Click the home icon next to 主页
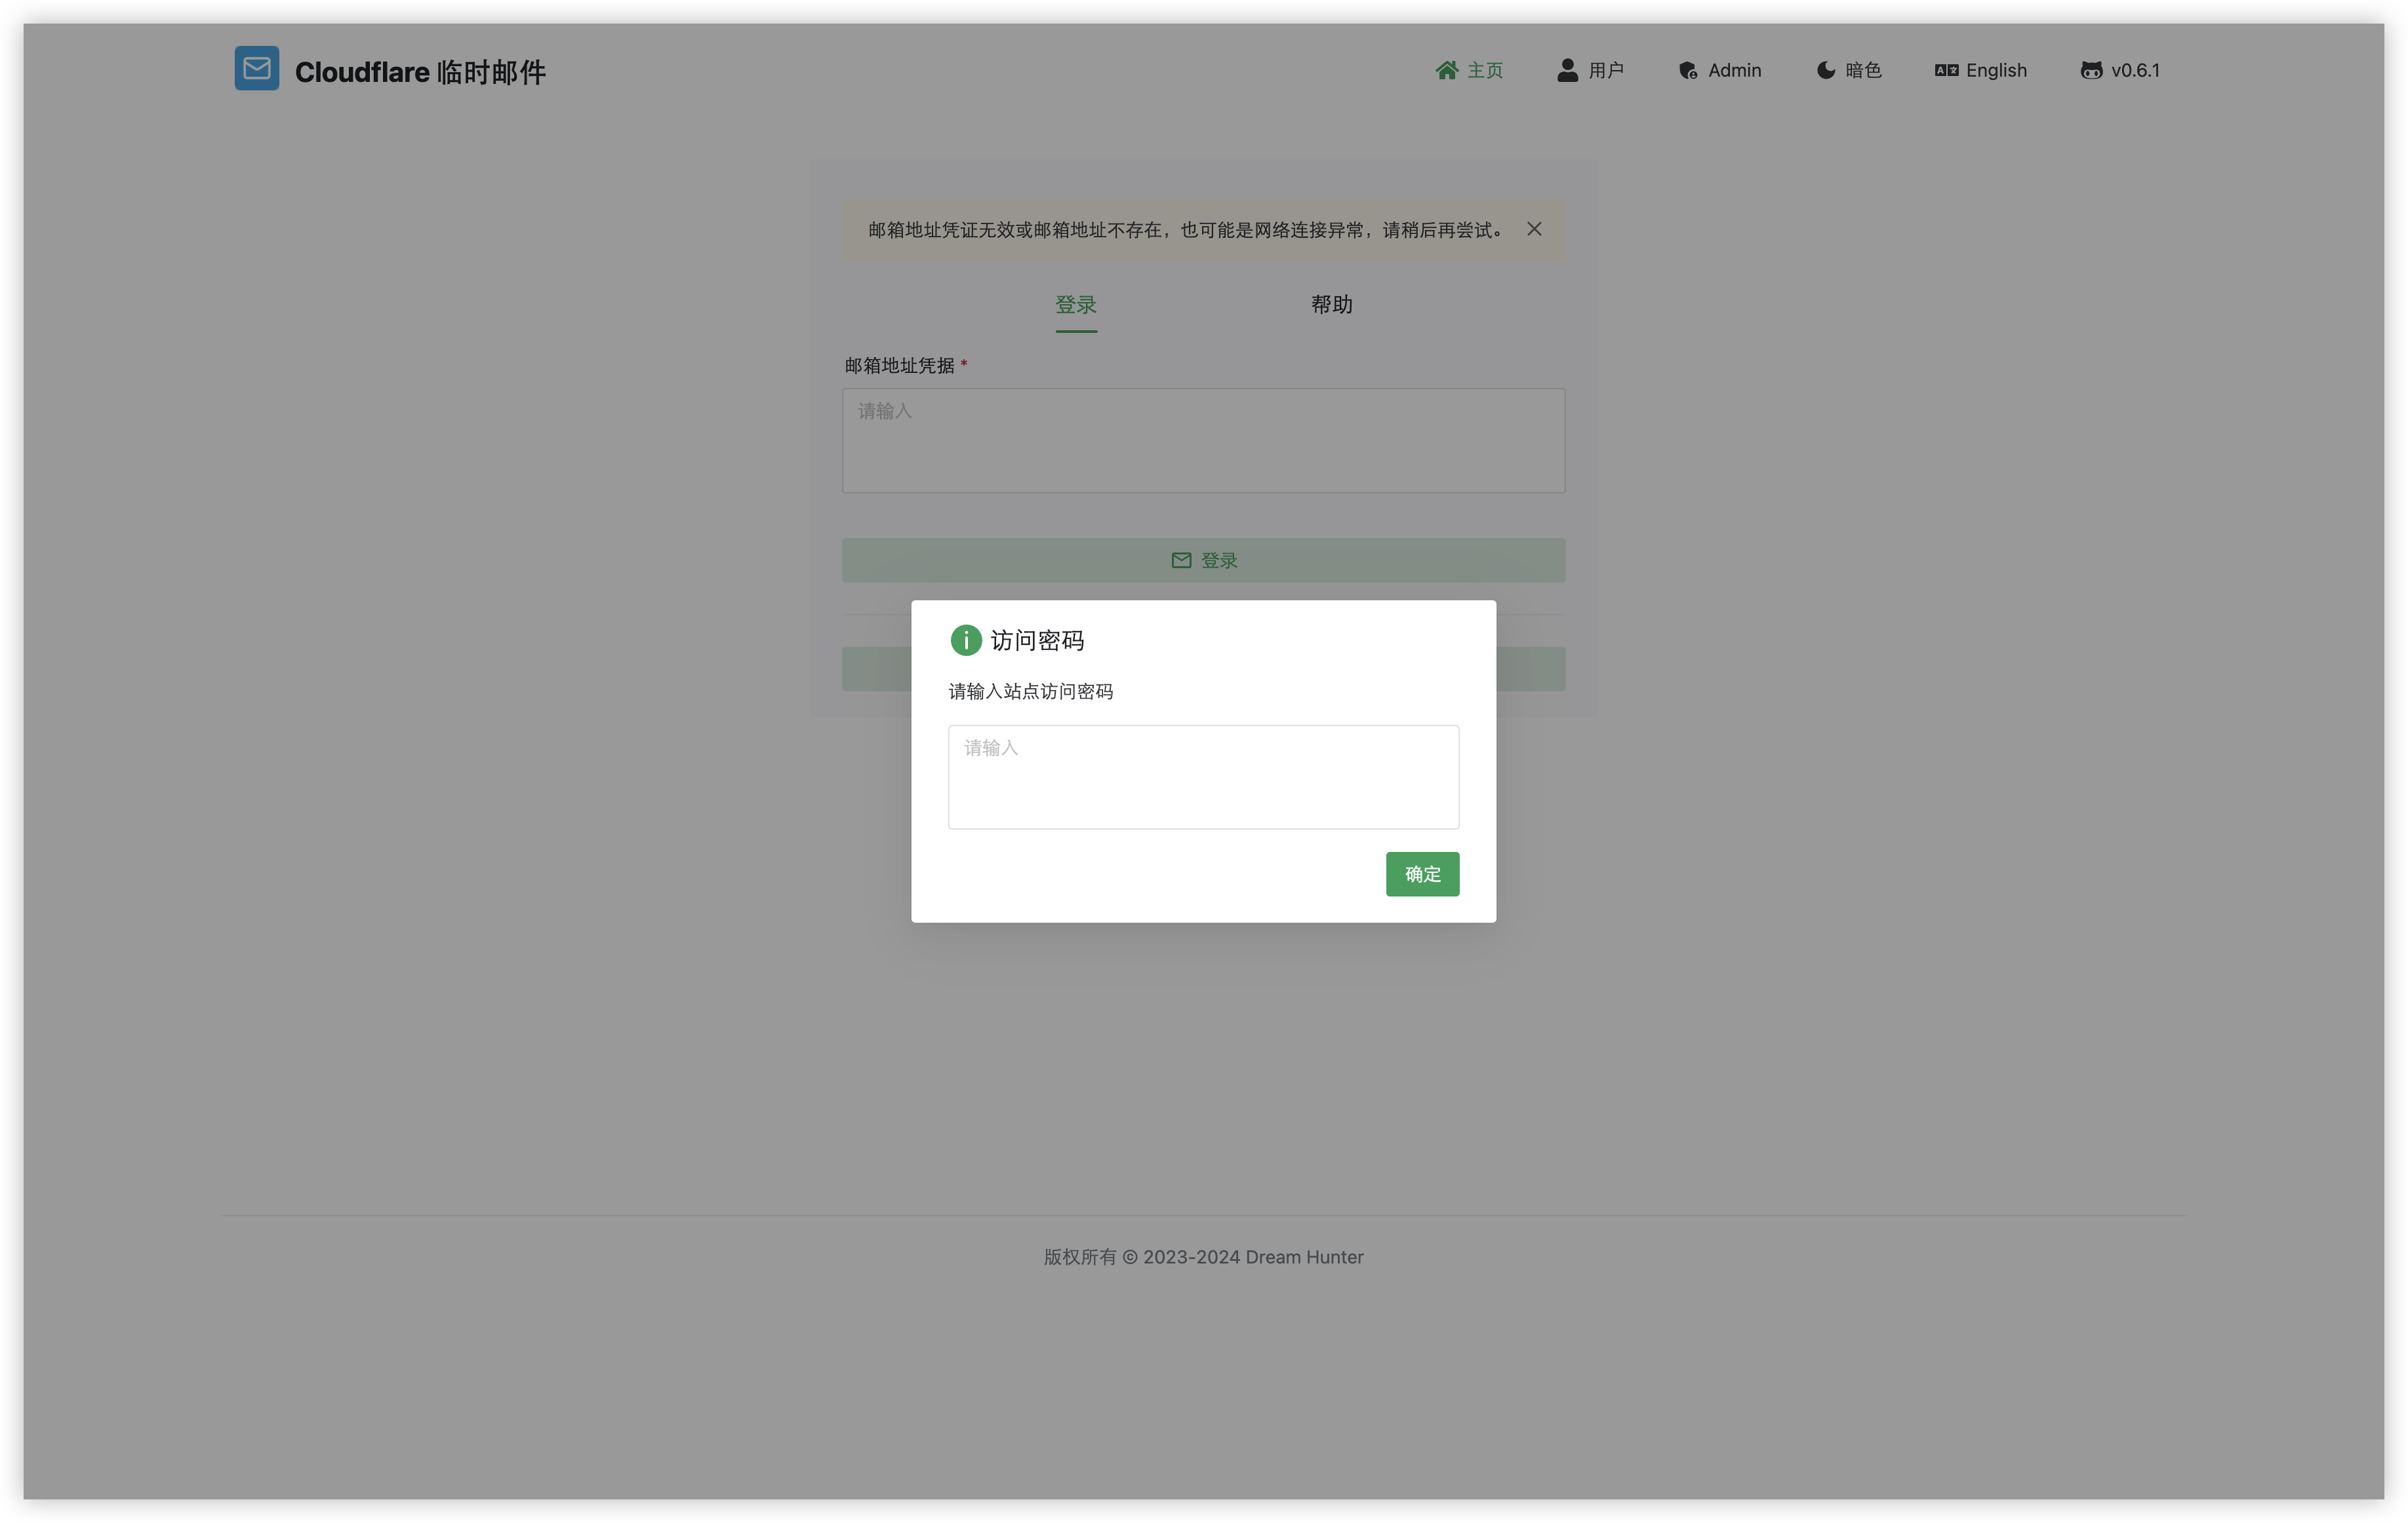Screen dimensions: 2408x1523 point(1446,70)
